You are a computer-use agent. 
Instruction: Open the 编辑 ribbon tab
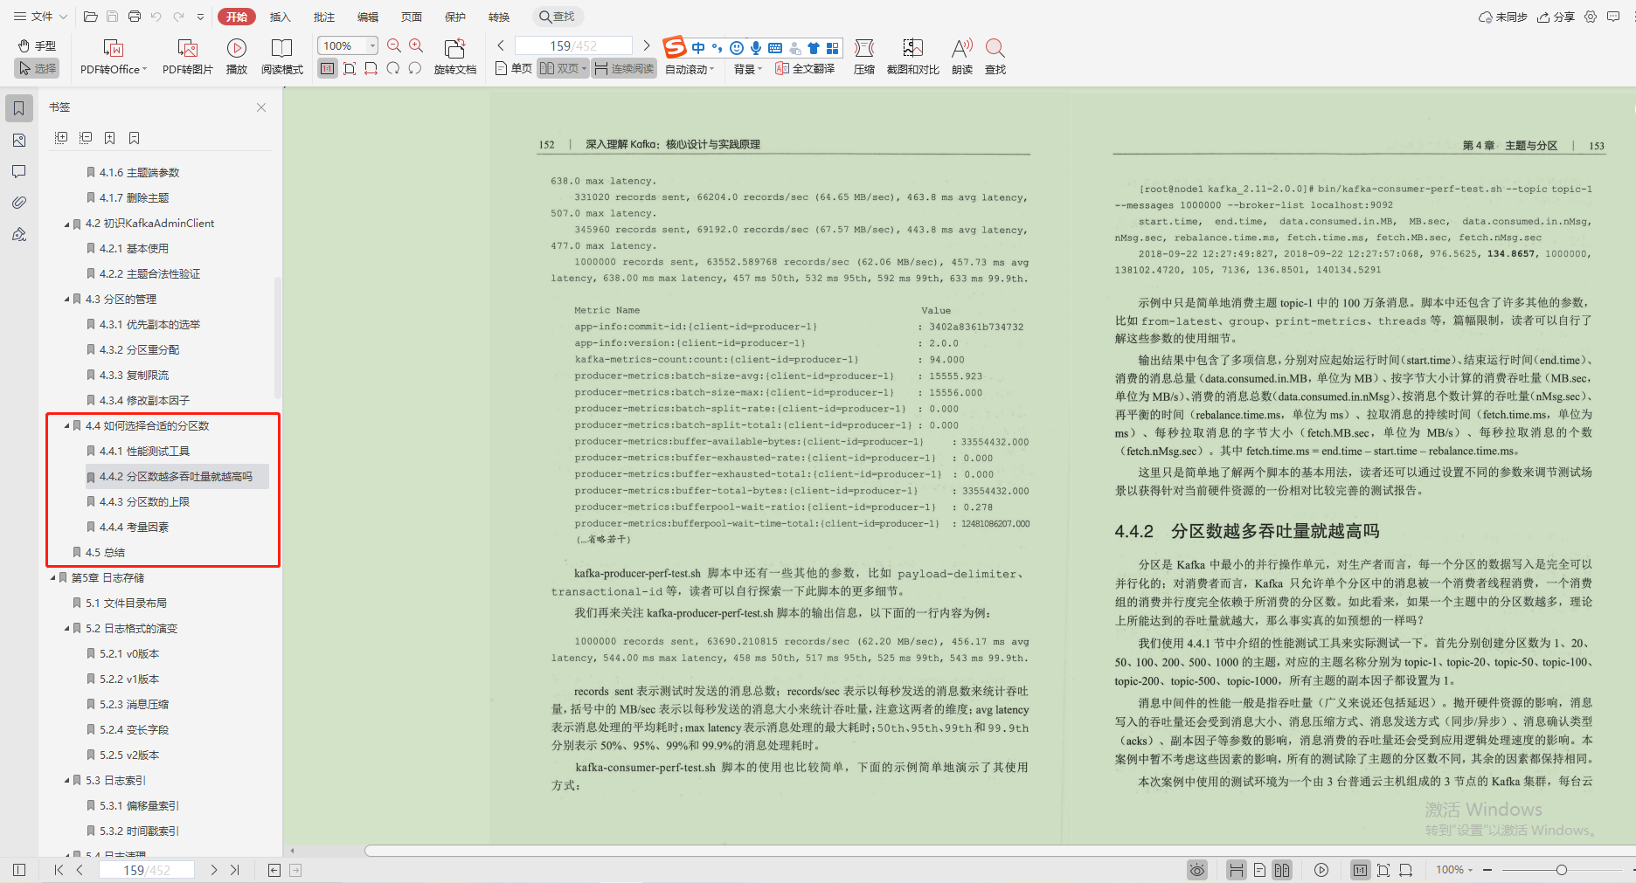pos(368,17)
